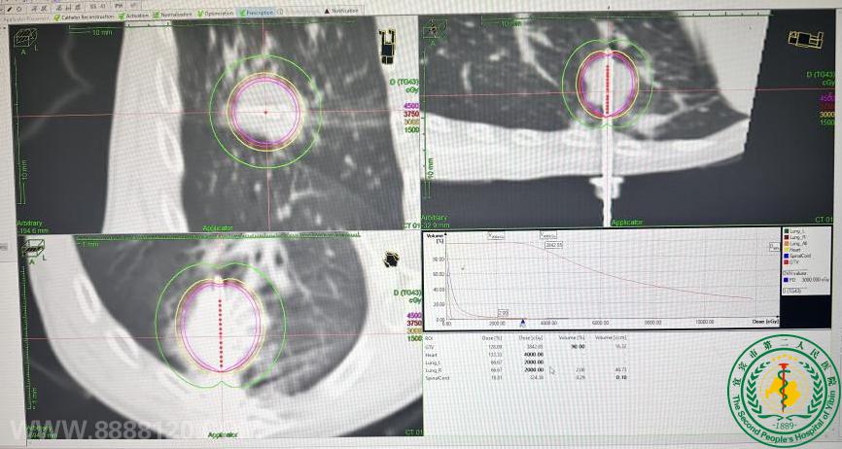Open the Prescription tab
This screenshot has height=449, width=842.
coord(258,13)
